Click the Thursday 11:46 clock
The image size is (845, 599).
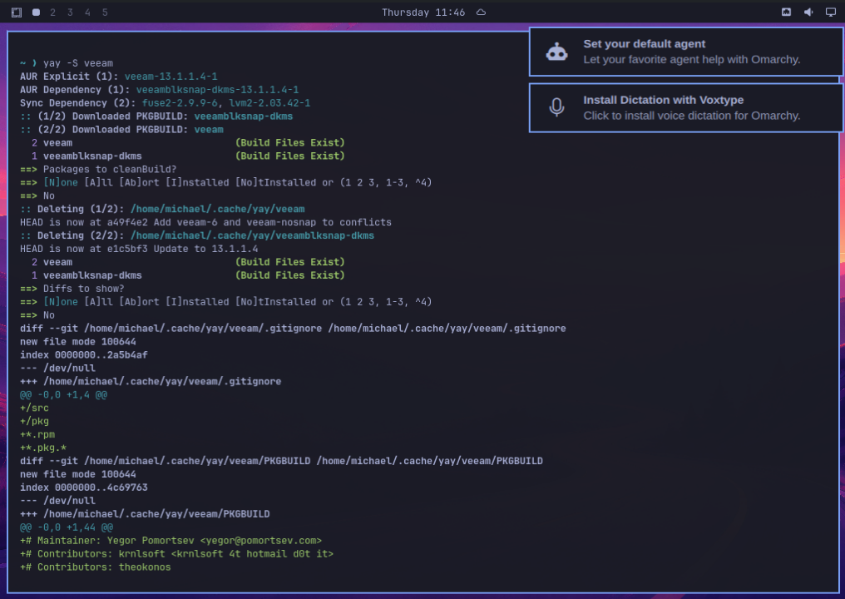pyautogui.click(x=423, y=12)
